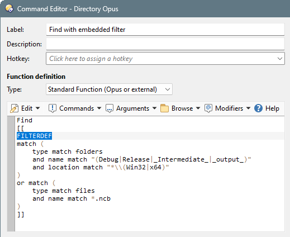Click the Directory Opus title bar icon
290x237 pixels.
[x=9, y=8]
